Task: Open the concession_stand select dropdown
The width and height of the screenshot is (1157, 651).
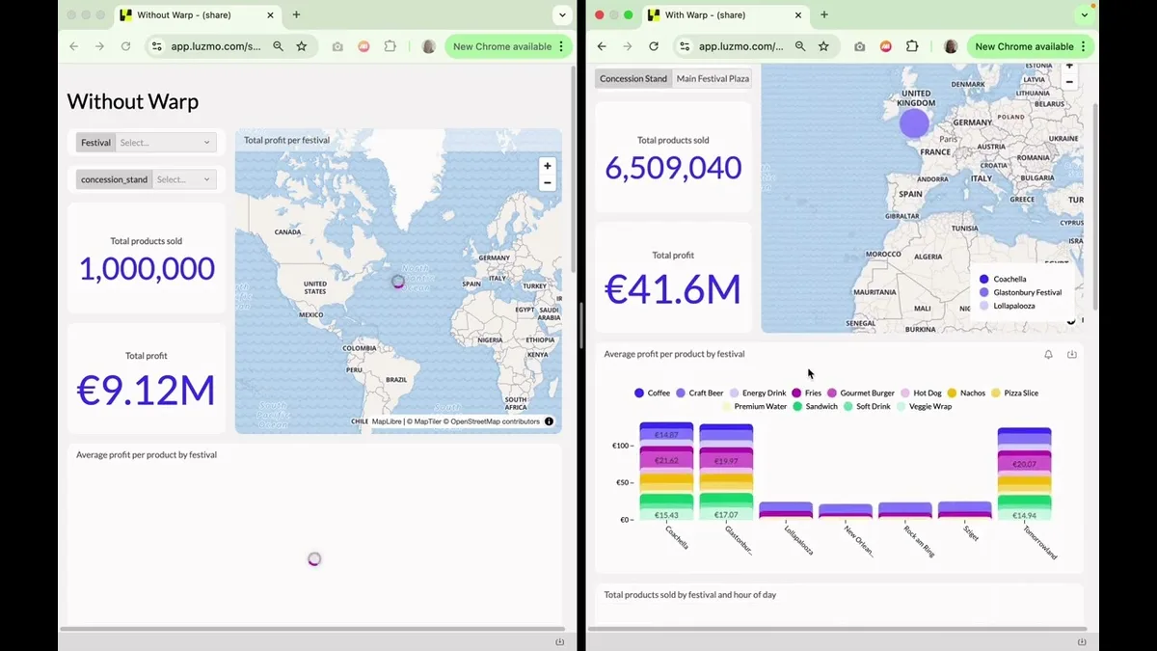Action: [184, 179]
